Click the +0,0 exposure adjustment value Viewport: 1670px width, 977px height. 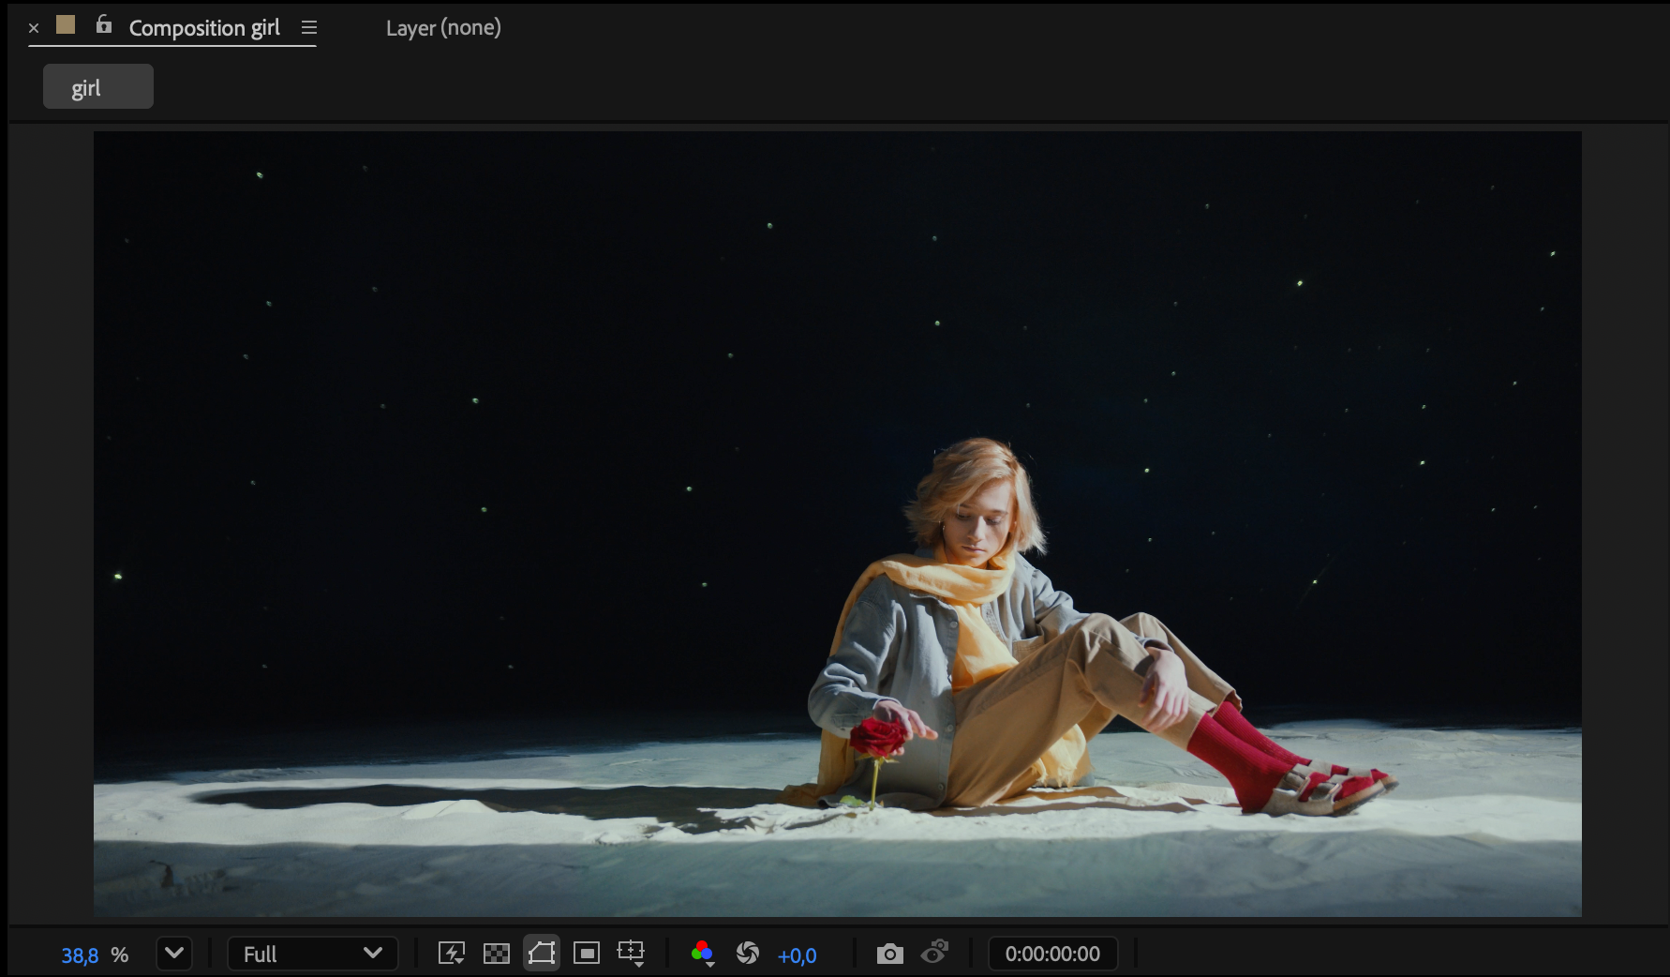797,955
